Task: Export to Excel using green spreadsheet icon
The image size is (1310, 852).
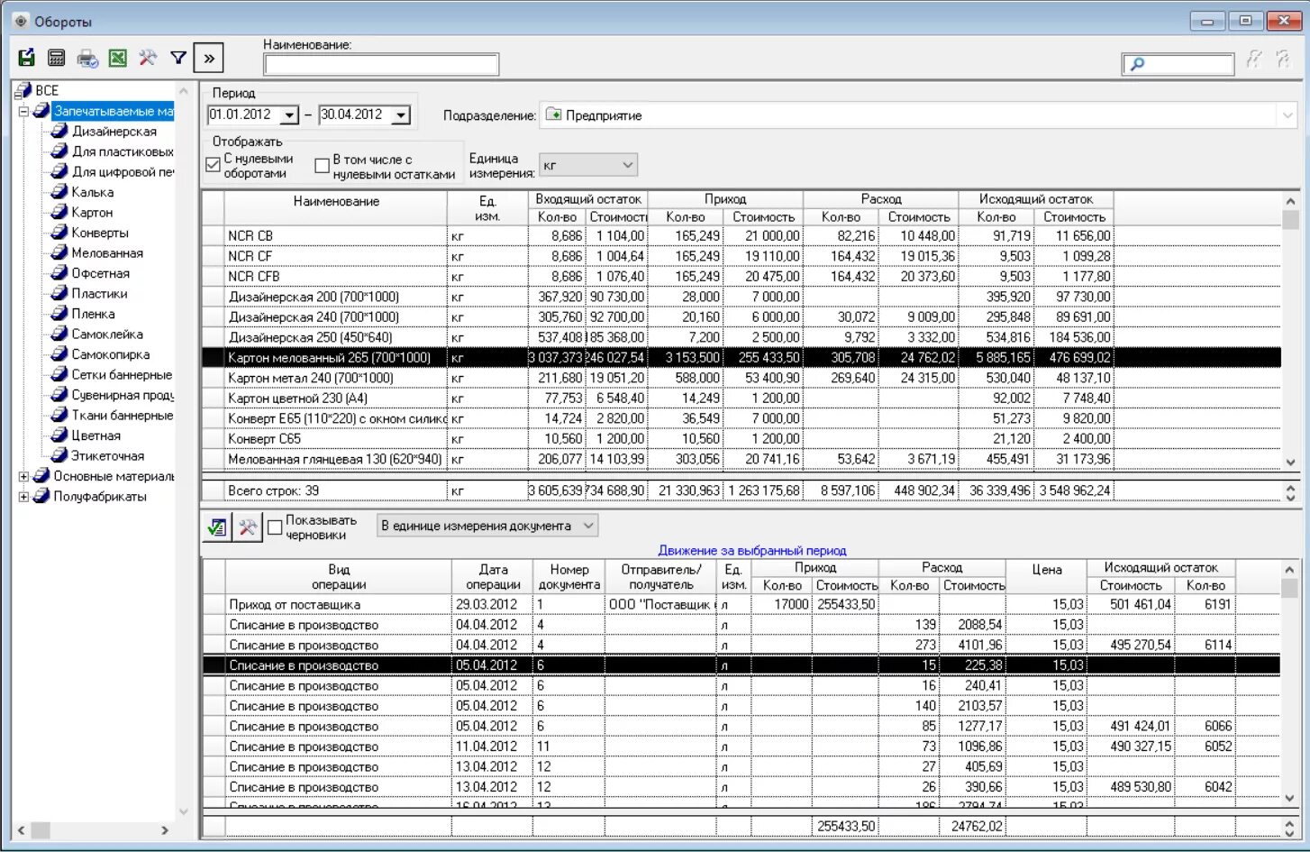Action: point(118,59)
